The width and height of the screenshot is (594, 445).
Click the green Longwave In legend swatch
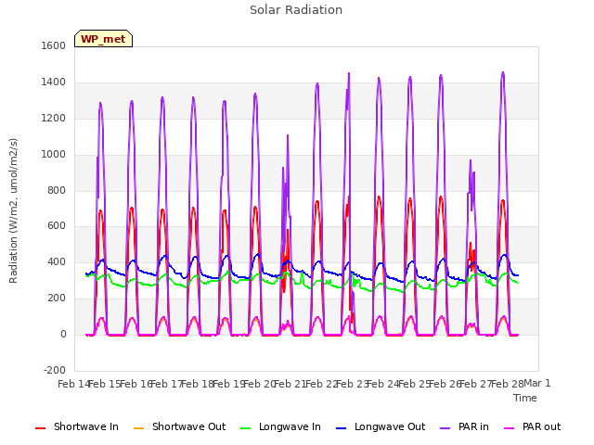[x=245, y=428]
